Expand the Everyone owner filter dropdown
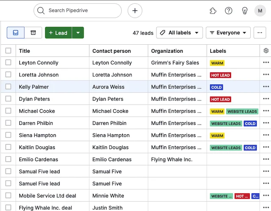The image size is (271, 211). 228,32
